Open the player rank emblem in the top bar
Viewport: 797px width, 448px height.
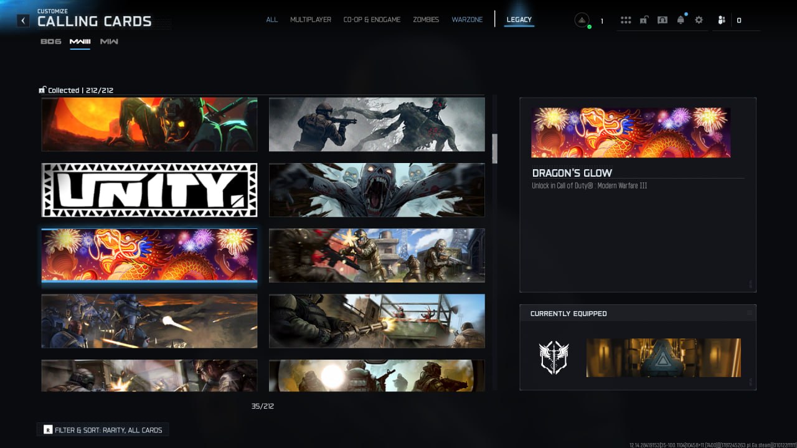click(582, 21)
